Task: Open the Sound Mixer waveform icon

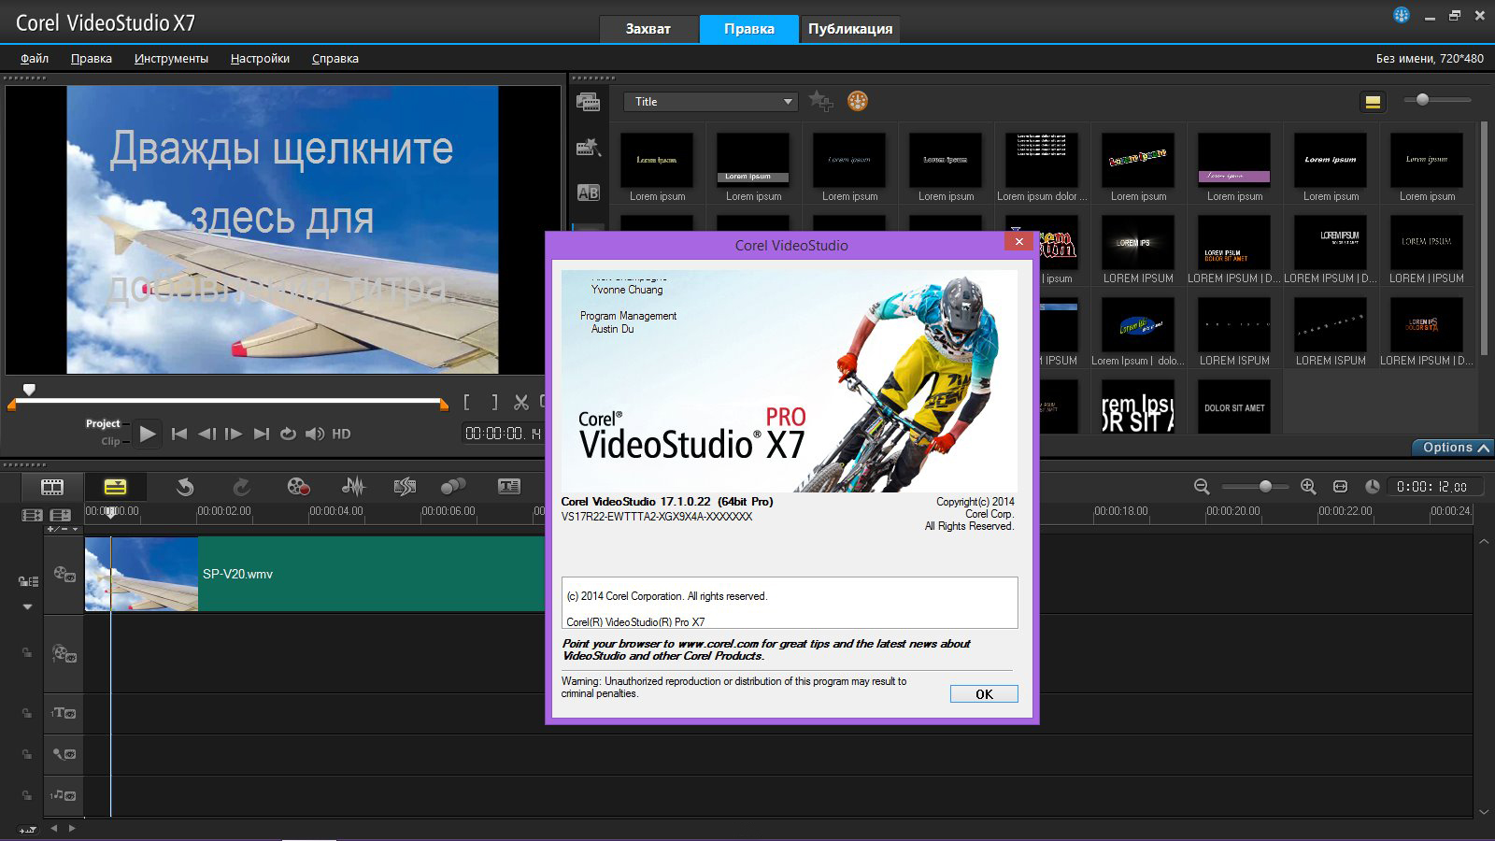Action: coord(353,487)
